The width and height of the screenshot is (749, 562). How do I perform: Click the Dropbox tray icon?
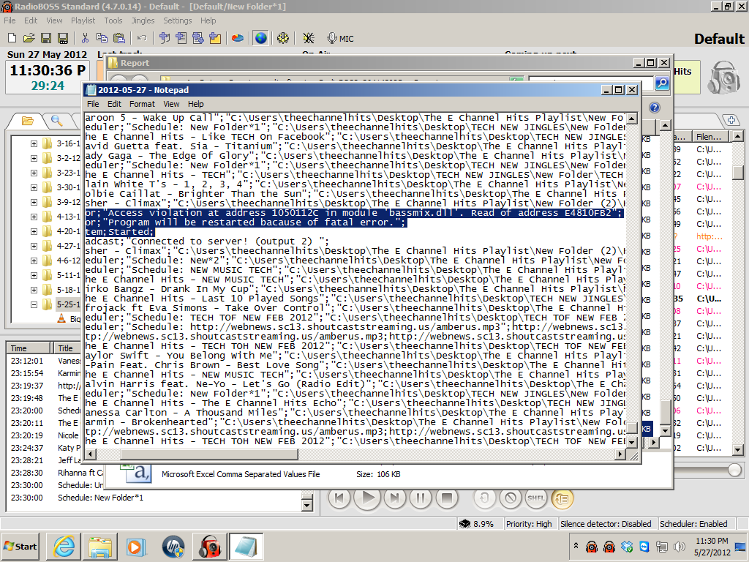click(627, 546)
